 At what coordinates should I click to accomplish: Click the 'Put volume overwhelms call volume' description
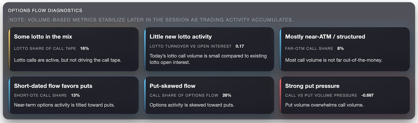click(324, 105)
